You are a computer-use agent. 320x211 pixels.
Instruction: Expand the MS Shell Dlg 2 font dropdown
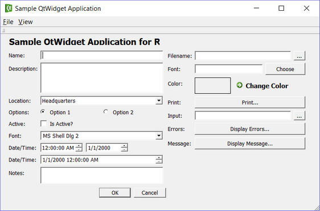[x=159, y=136]
